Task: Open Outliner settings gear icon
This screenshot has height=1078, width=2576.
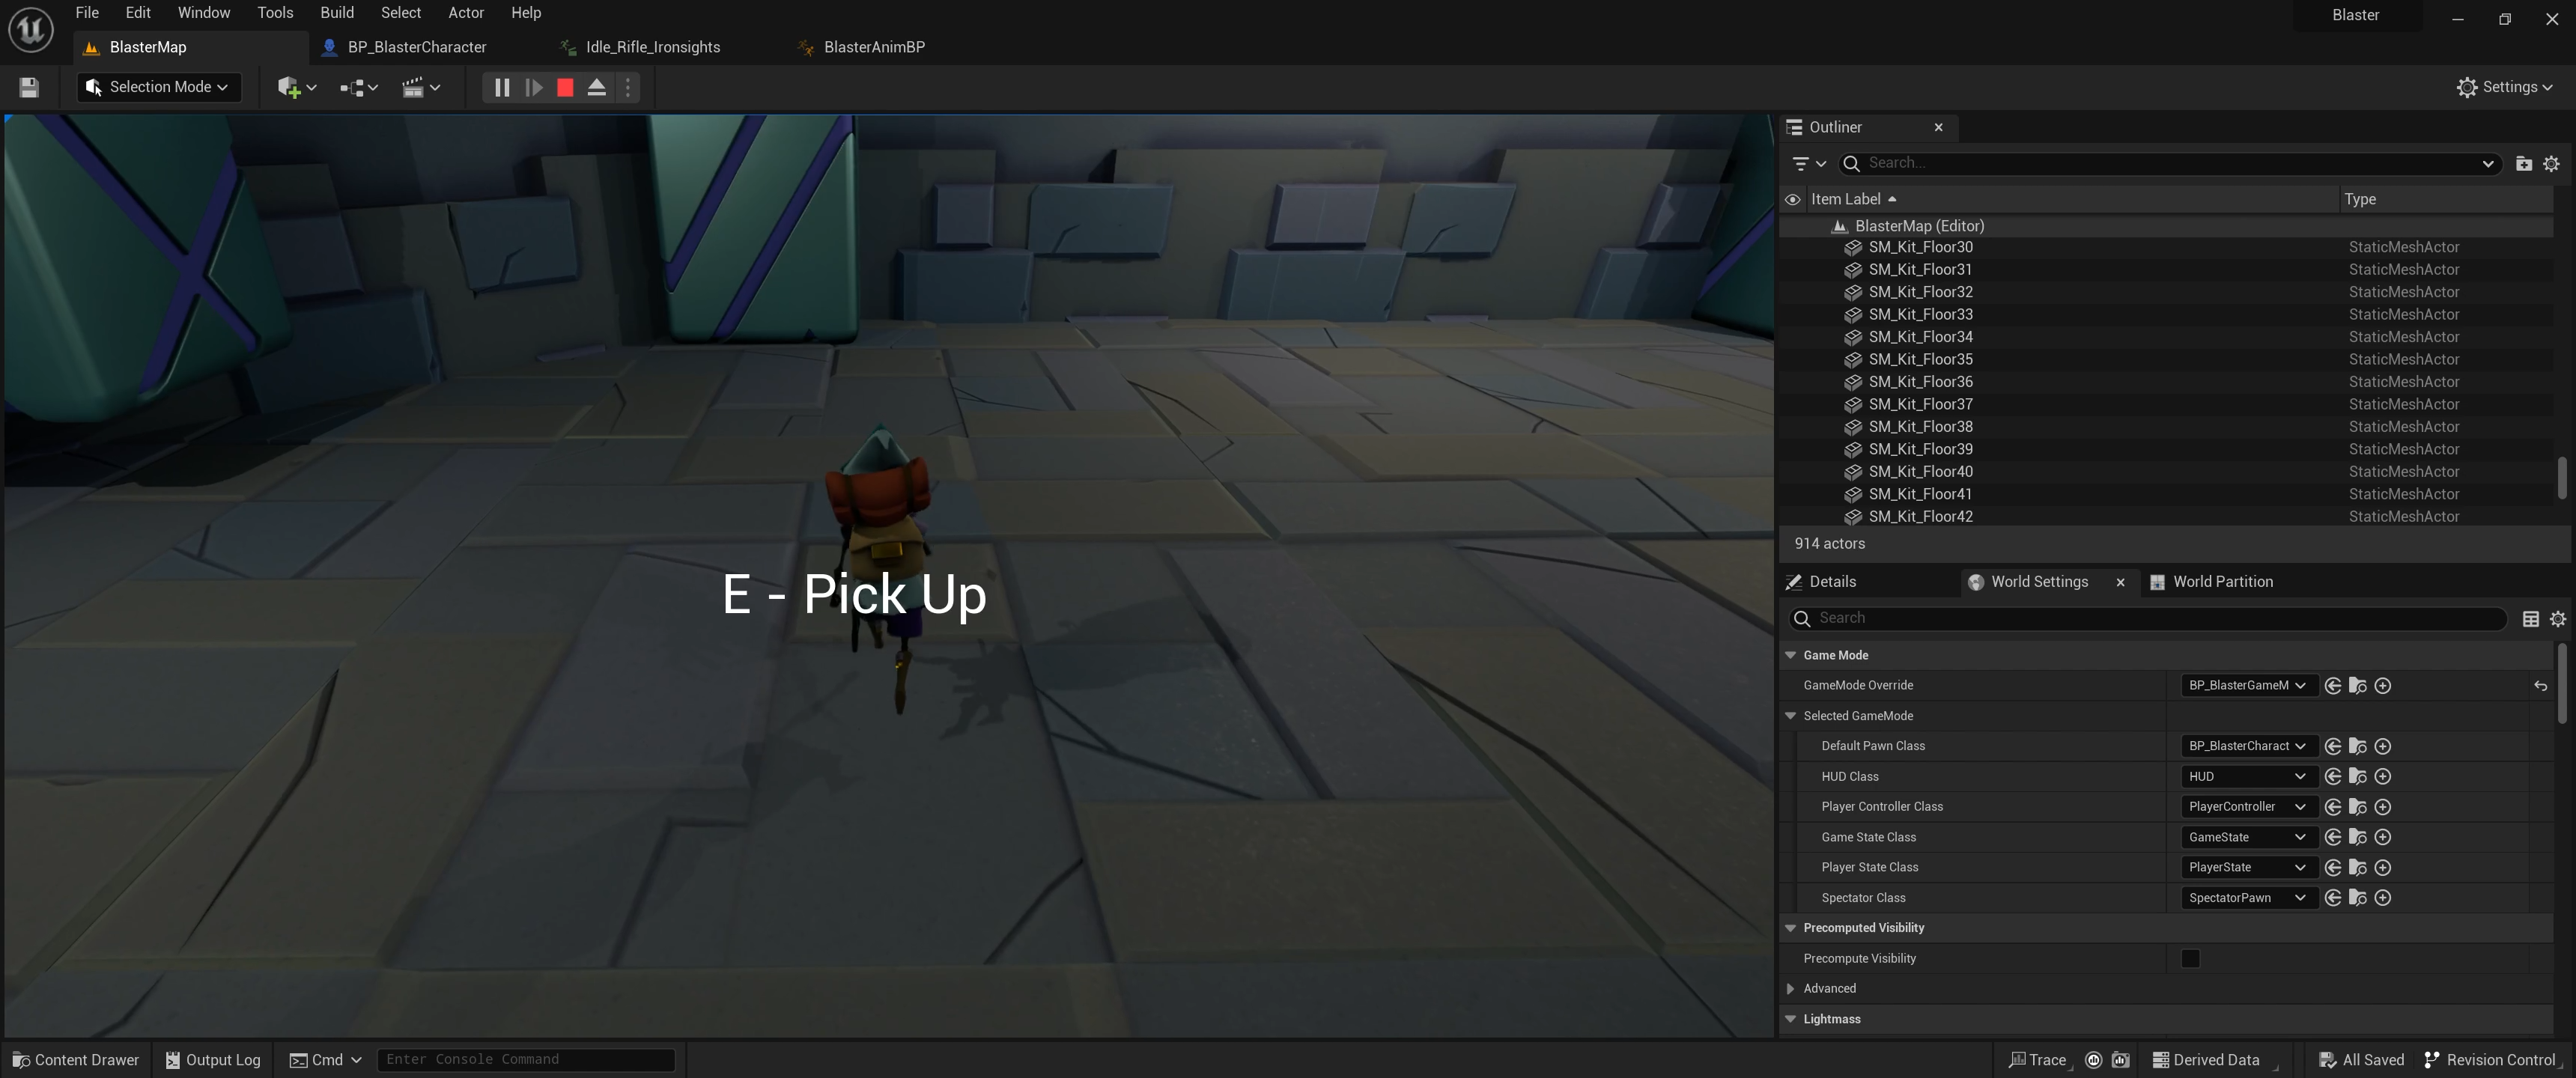Action: pyautogui.click(x=2551, y=164)
